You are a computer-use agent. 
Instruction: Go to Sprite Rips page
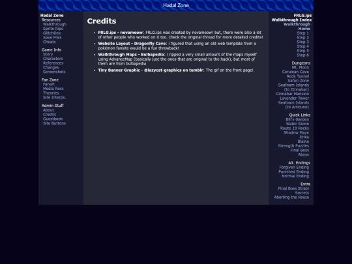(53, 29)
